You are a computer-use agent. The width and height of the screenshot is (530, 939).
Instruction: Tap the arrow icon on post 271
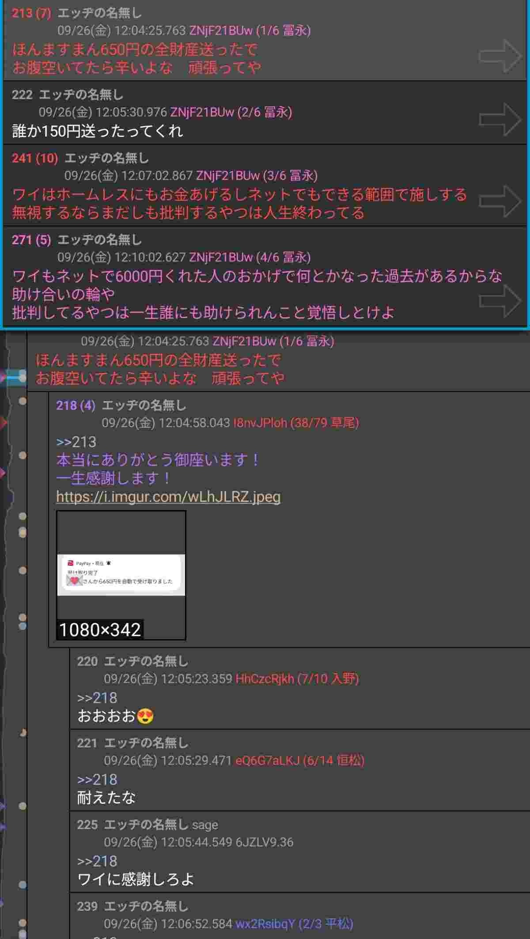500,301
